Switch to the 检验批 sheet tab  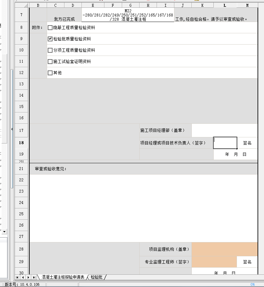click(96, 277)
